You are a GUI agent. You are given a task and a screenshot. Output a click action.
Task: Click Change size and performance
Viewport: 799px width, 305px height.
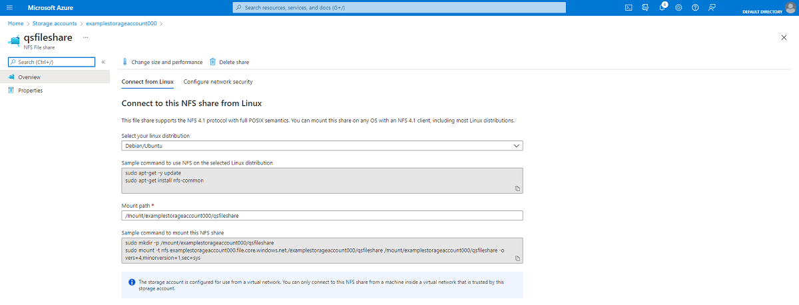(162, 62)
